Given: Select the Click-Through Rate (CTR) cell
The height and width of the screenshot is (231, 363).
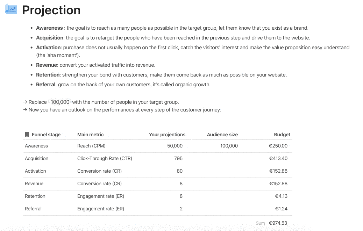Looking at the screenshot, I should coord(105,158).
